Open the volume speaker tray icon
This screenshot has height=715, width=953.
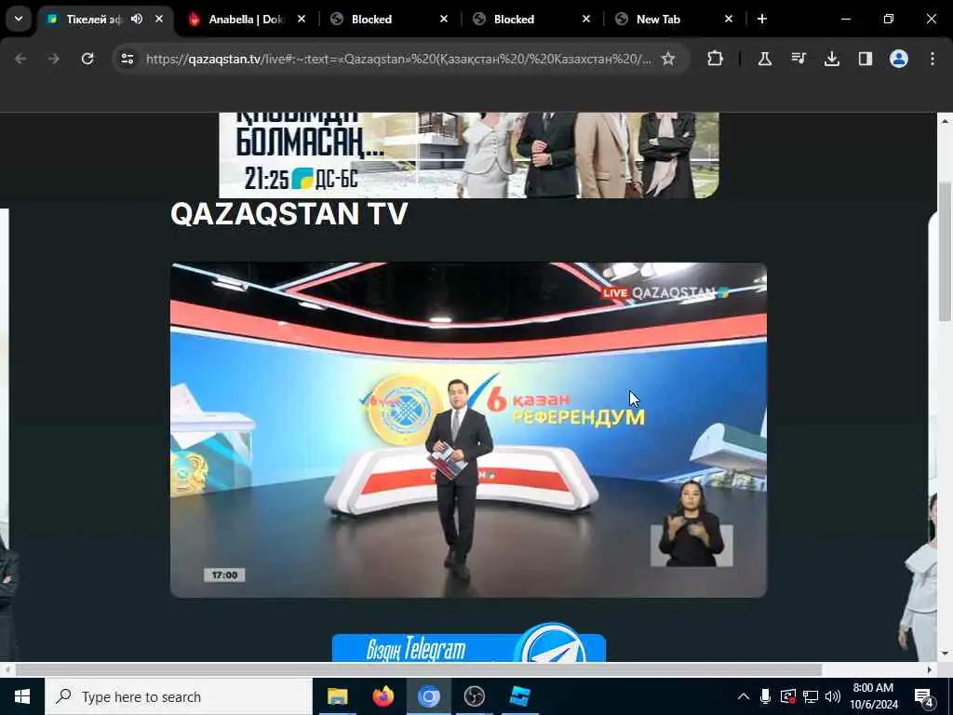[833, 696]
